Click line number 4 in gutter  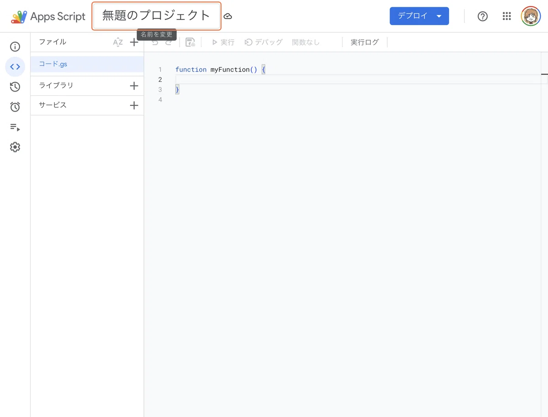160,99
